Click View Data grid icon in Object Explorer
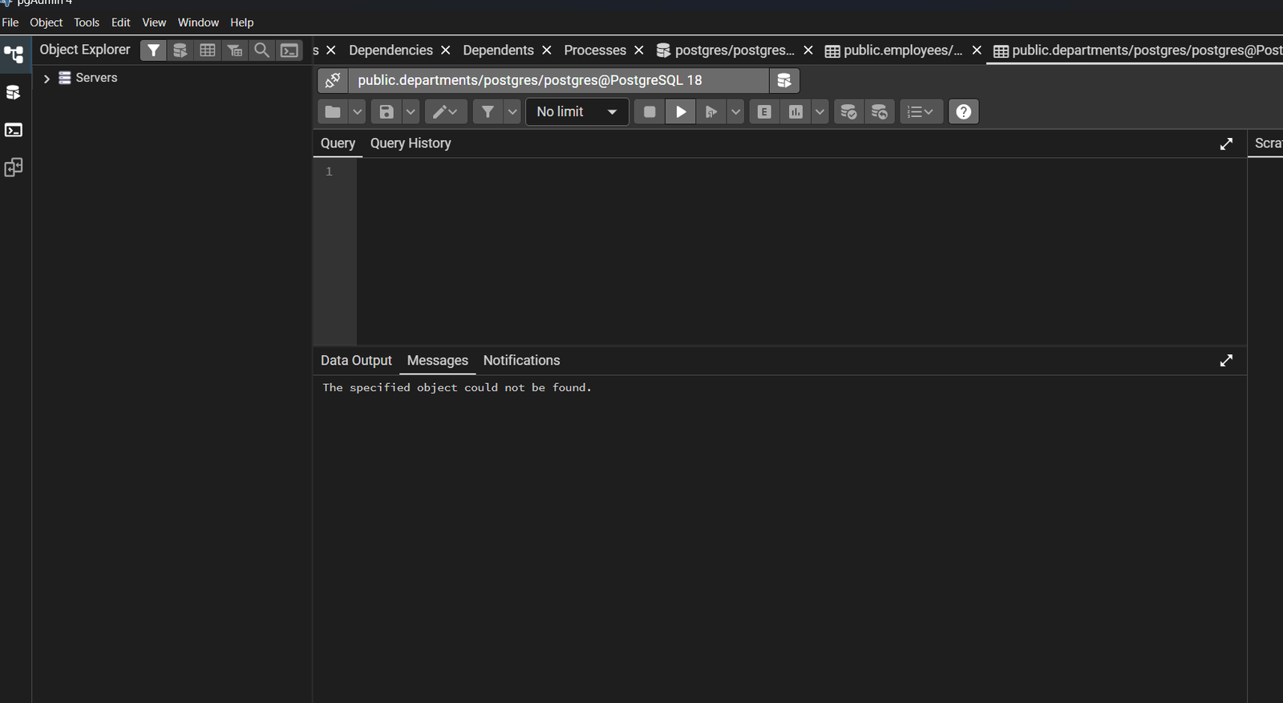This screenshot has height=703, width=1283. coord(208,51)
